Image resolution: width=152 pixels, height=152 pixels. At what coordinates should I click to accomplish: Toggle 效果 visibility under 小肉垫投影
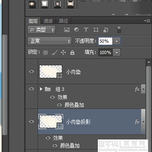[48, 138]
